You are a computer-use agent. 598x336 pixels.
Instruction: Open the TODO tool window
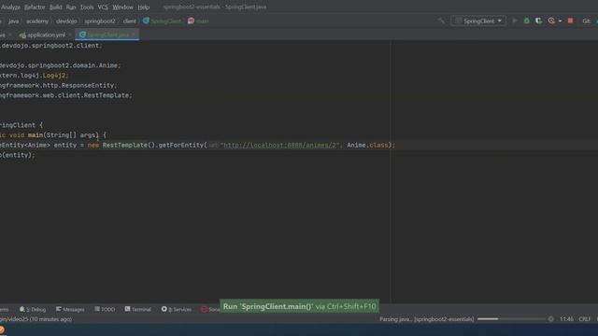105,309
